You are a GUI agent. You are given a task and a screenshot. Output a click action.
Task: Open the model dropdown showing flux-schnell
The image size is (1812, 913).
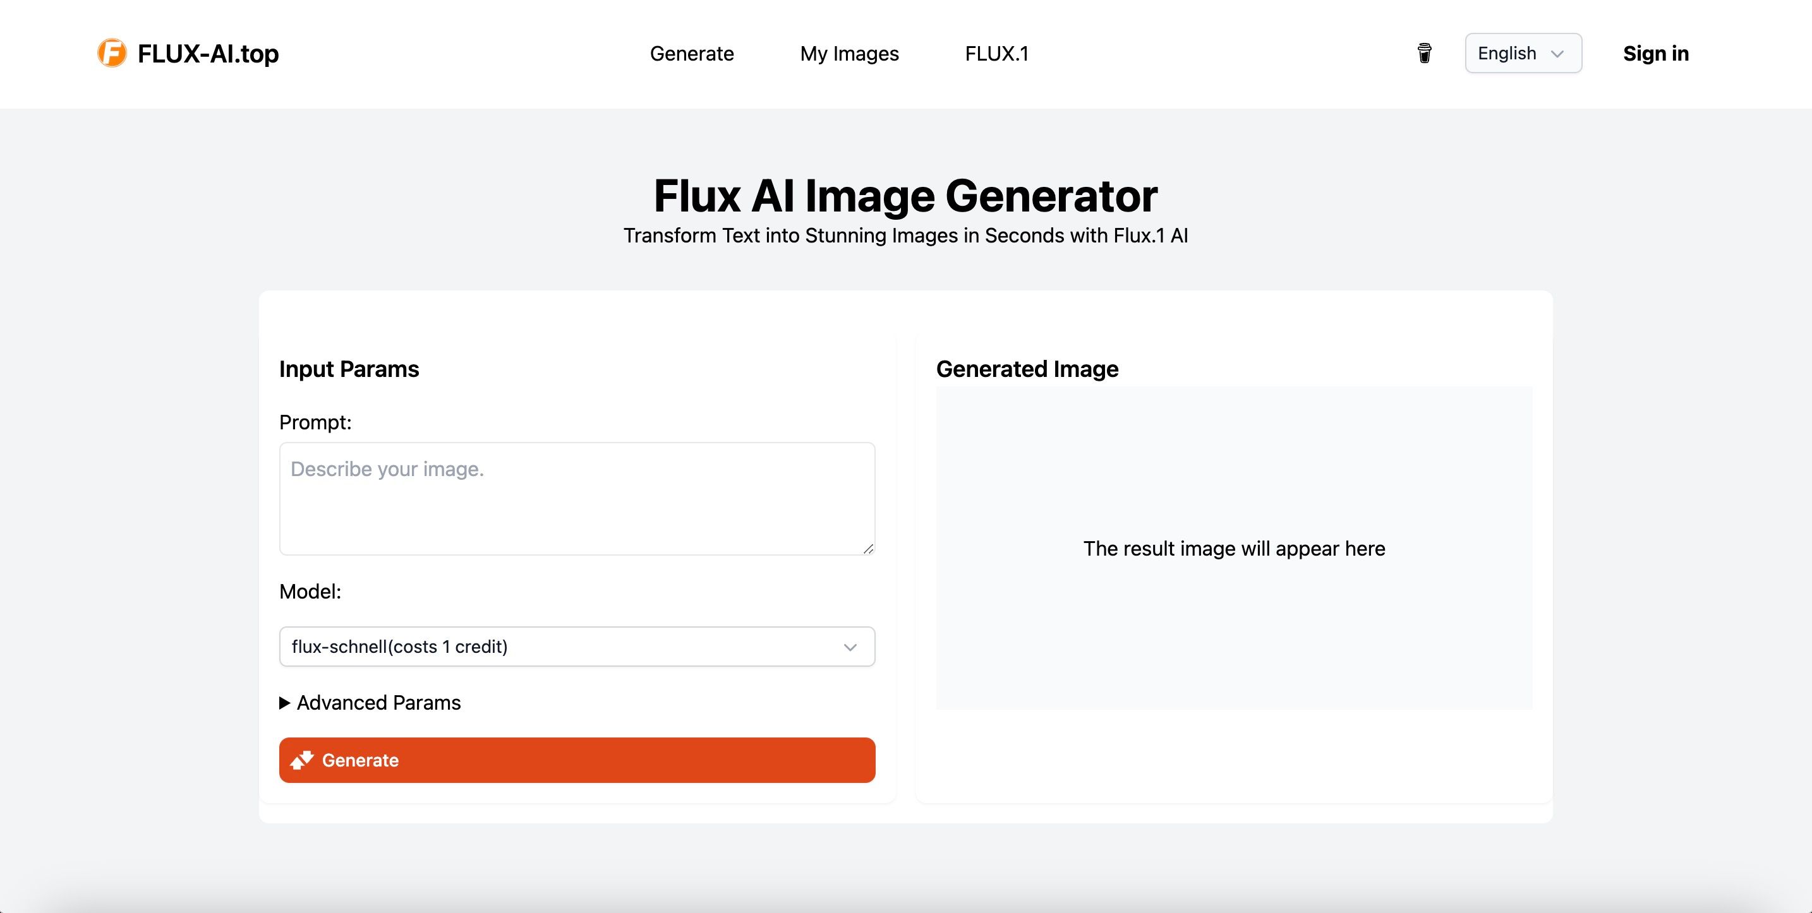(x=577, y=646)
